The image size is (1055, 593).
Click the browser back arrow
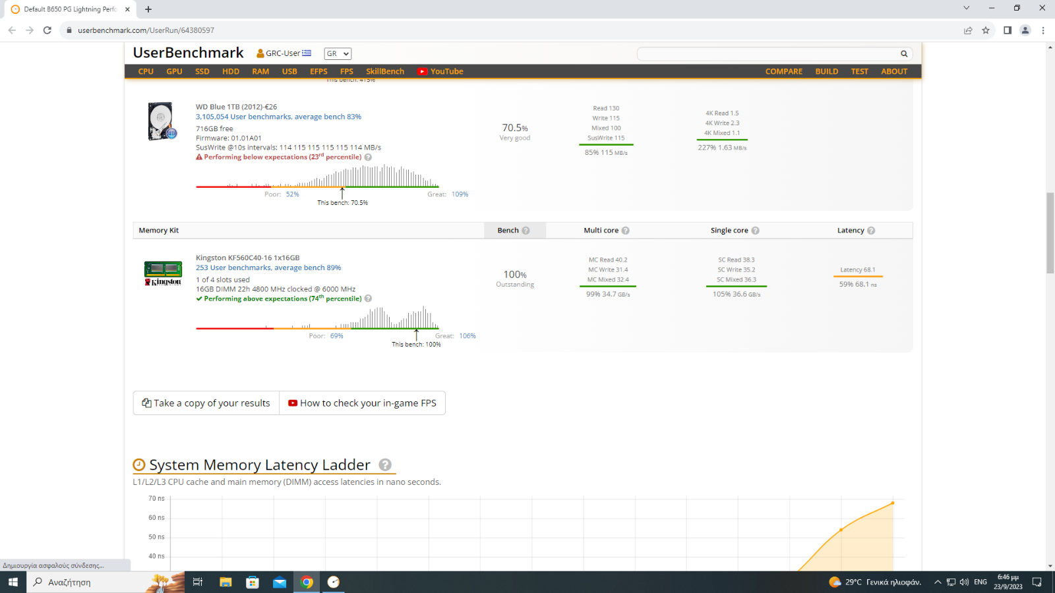12,30
